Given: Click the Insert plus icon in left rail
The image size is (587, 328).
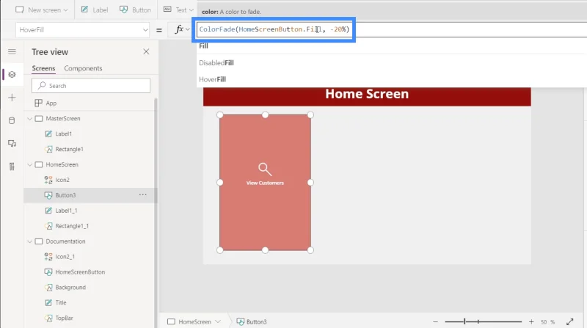Looking at the screenshot, I should pos(12,98).
